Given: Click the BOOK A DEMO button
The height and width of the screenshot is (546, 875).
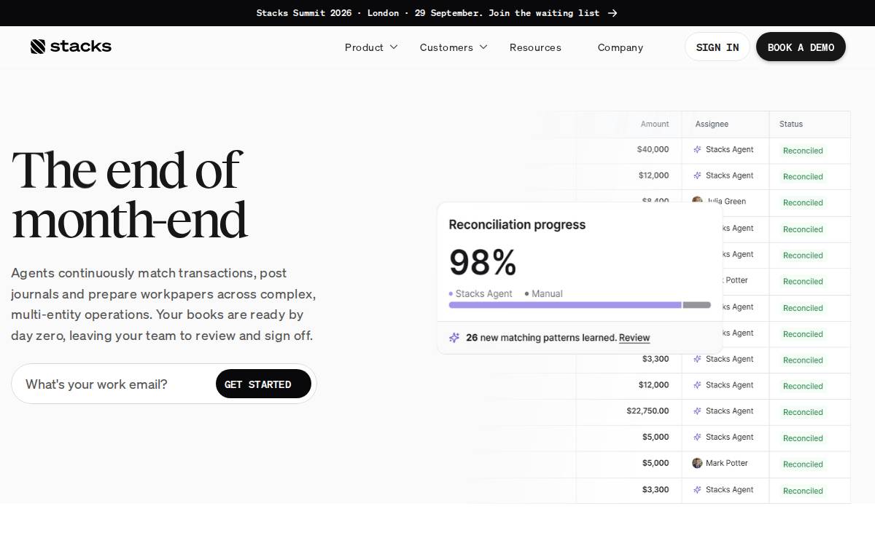Looking at the screenshot, I should point(801,47).
